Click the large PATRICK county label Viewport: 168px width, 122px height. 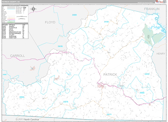click(x=110, y=75)
